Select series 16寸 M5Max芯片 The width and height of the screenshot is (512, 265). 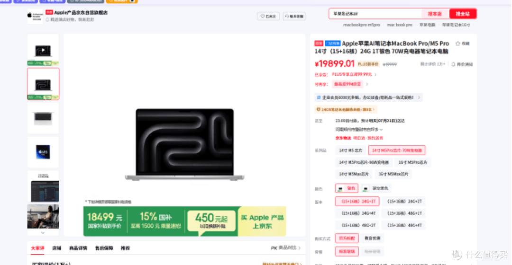pyautogui.click(x=393, y=174)
